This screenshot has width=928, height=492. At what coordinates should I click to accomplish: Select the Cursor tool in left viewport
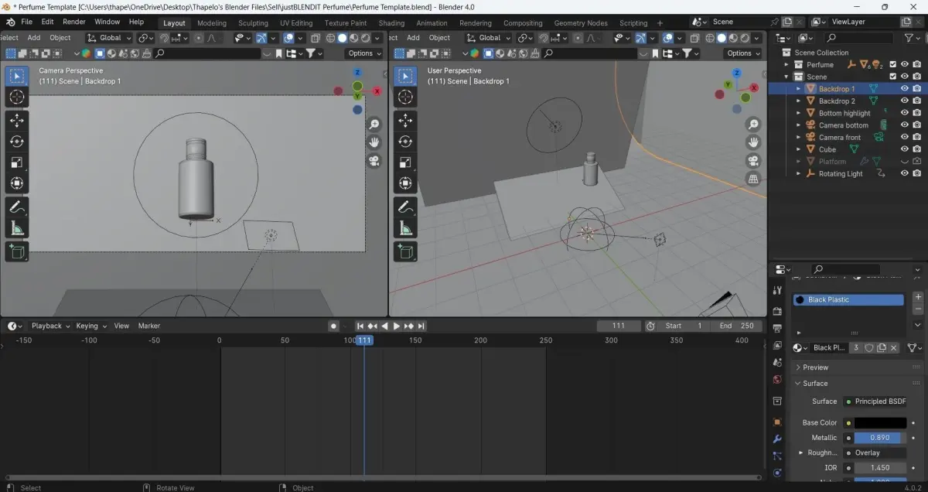tap(17, 97)
